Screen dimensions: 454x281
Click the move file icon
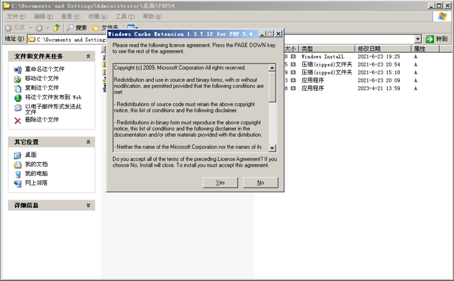(18, 79)
